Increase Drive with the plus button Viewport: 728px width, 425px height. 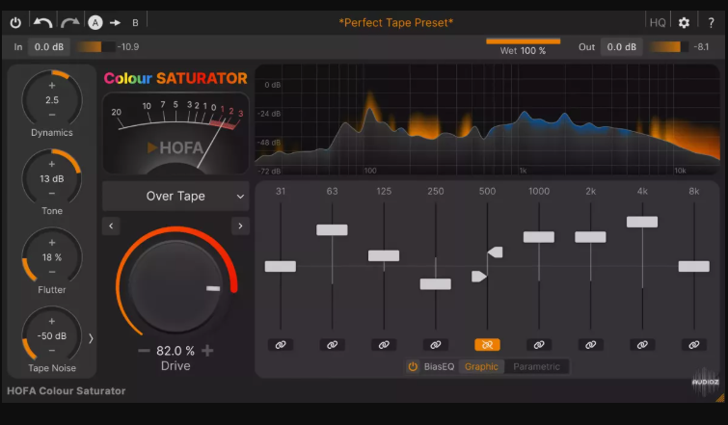(207, 351)
